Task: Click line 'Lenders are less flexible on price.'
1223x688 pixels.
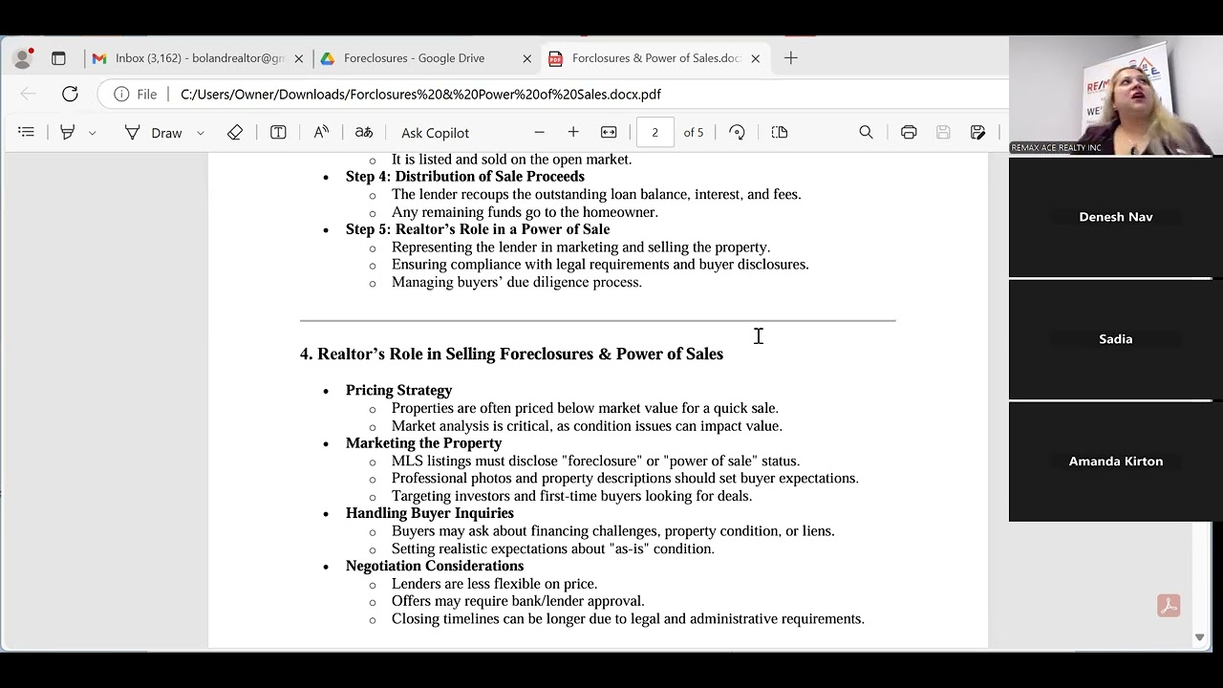Action: [494, 584]
